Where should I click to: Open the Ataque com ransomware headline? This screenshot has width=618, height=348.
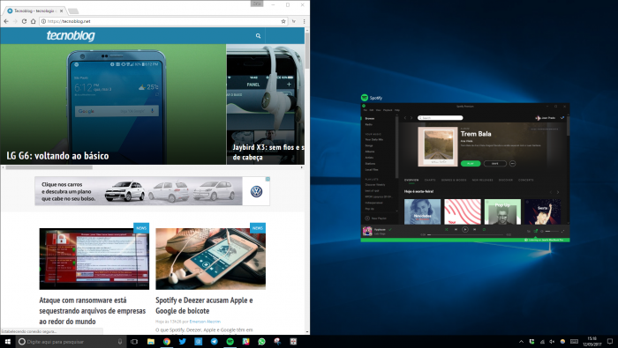click(92, 311)
